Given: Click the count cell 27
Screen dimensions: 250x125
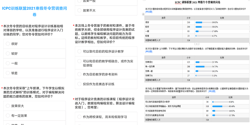Looking at the screenshot, I should click(188, 76).
